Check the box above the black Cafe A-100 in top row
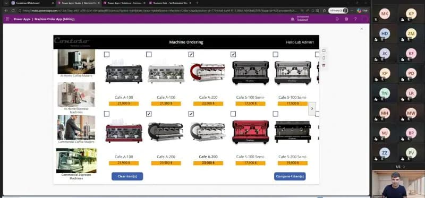This screenshot has width=425, height=198. click(107, 55)
